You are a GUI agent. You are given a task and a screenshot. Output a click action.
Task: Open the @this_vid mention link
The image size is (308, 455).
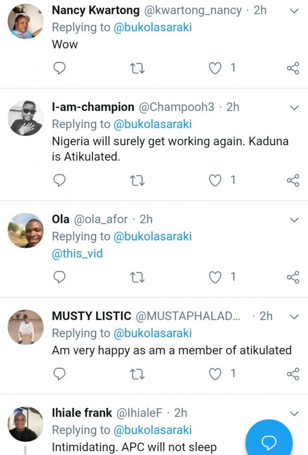pyautogui.click(x=77, y=254)
